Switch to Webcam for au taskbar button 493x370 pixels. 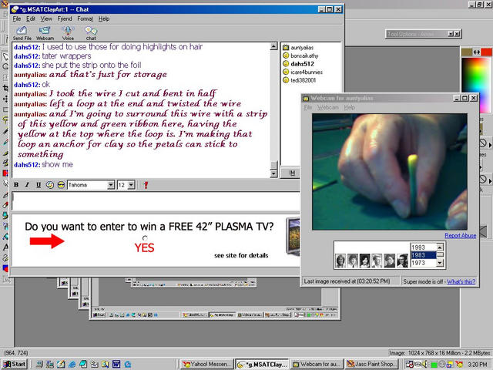(x=317, y=364)
